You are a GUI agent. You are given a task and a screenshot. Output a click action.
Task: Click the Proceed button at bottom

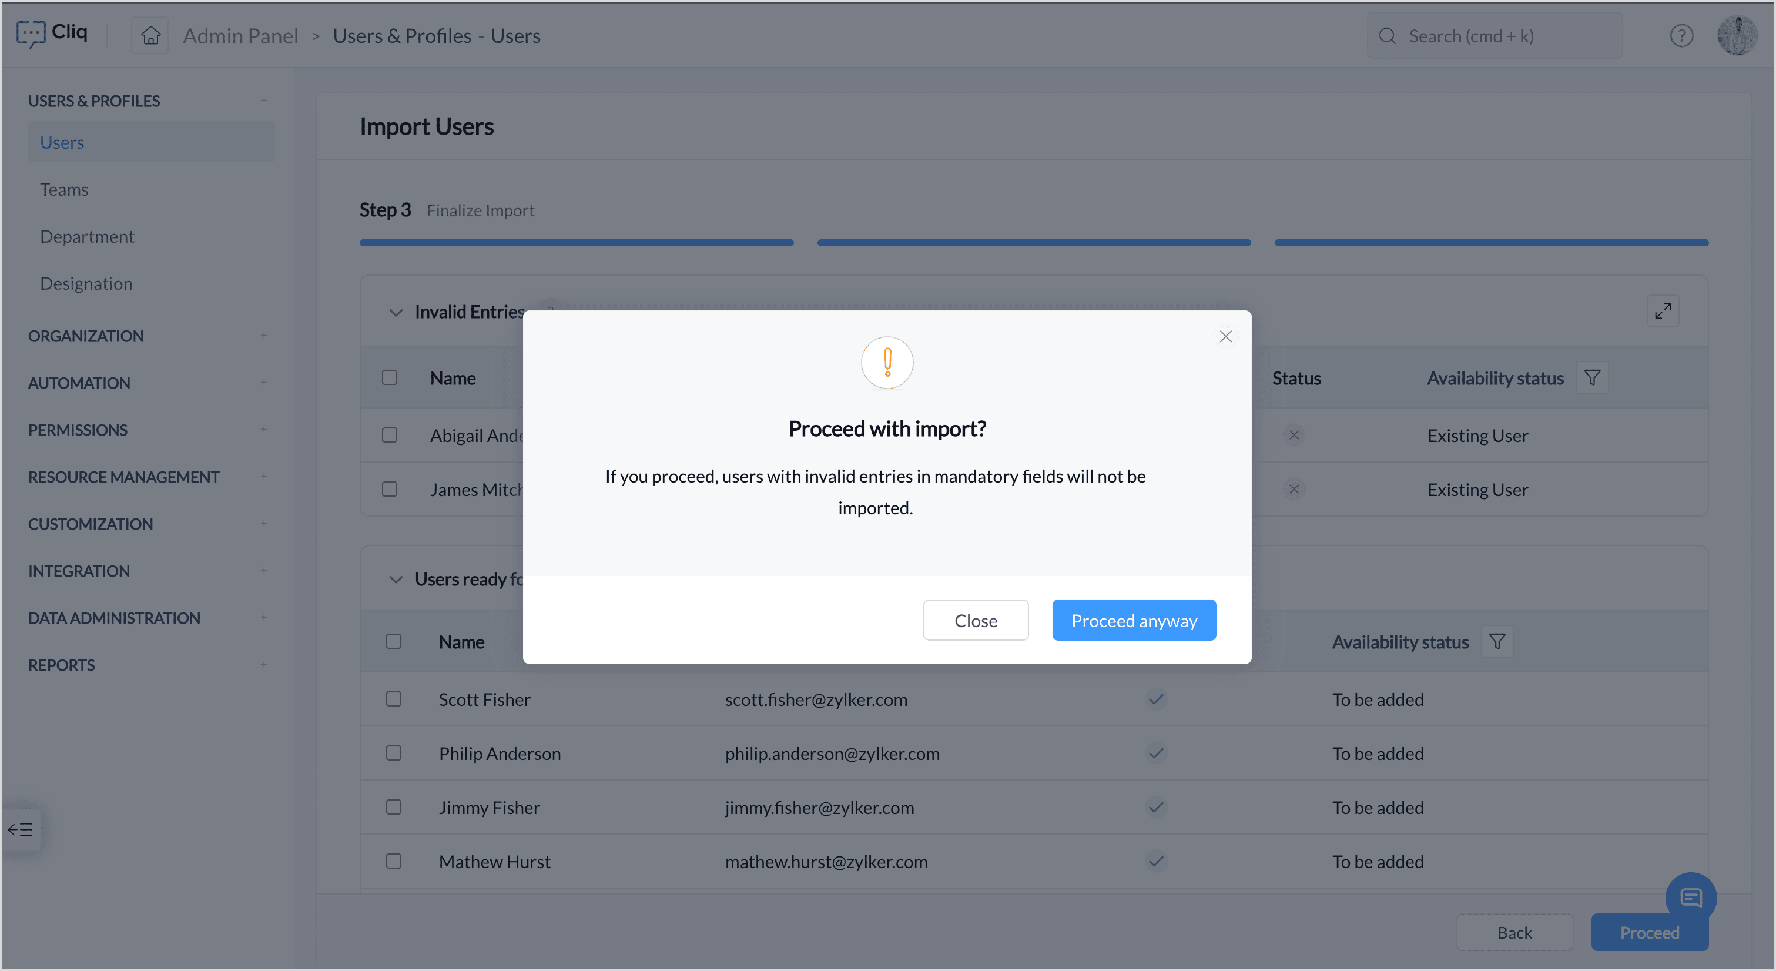[x=1650, y=932]
